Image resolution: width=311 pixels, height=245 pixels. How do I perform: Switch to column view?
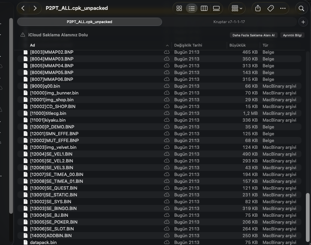click(x=204, y=8)
